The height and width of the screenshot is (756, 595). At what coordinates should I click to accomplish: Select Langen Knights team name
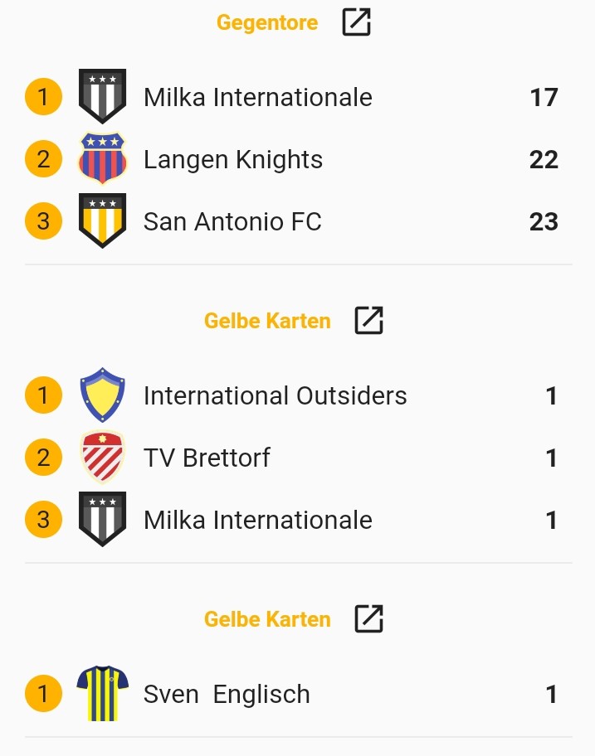[233, 159]
